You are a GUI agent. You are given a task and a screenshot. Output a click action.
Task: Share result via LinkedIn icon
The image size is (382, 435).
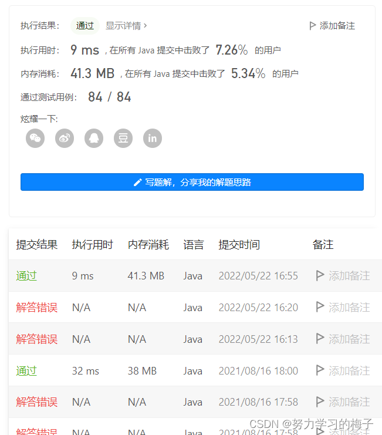coord(153,138)
